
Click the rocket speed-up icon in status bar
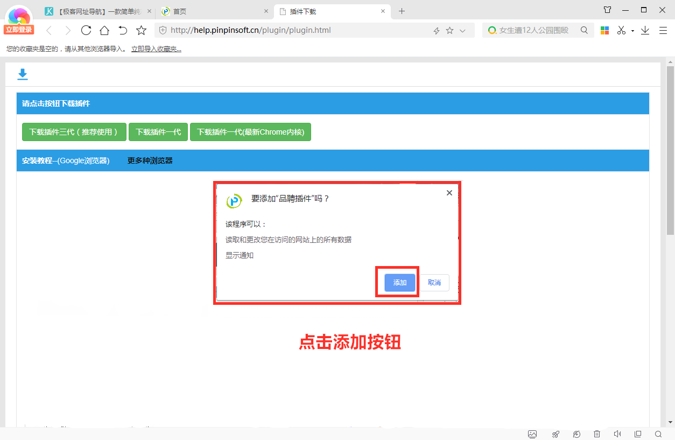point(556,434)
